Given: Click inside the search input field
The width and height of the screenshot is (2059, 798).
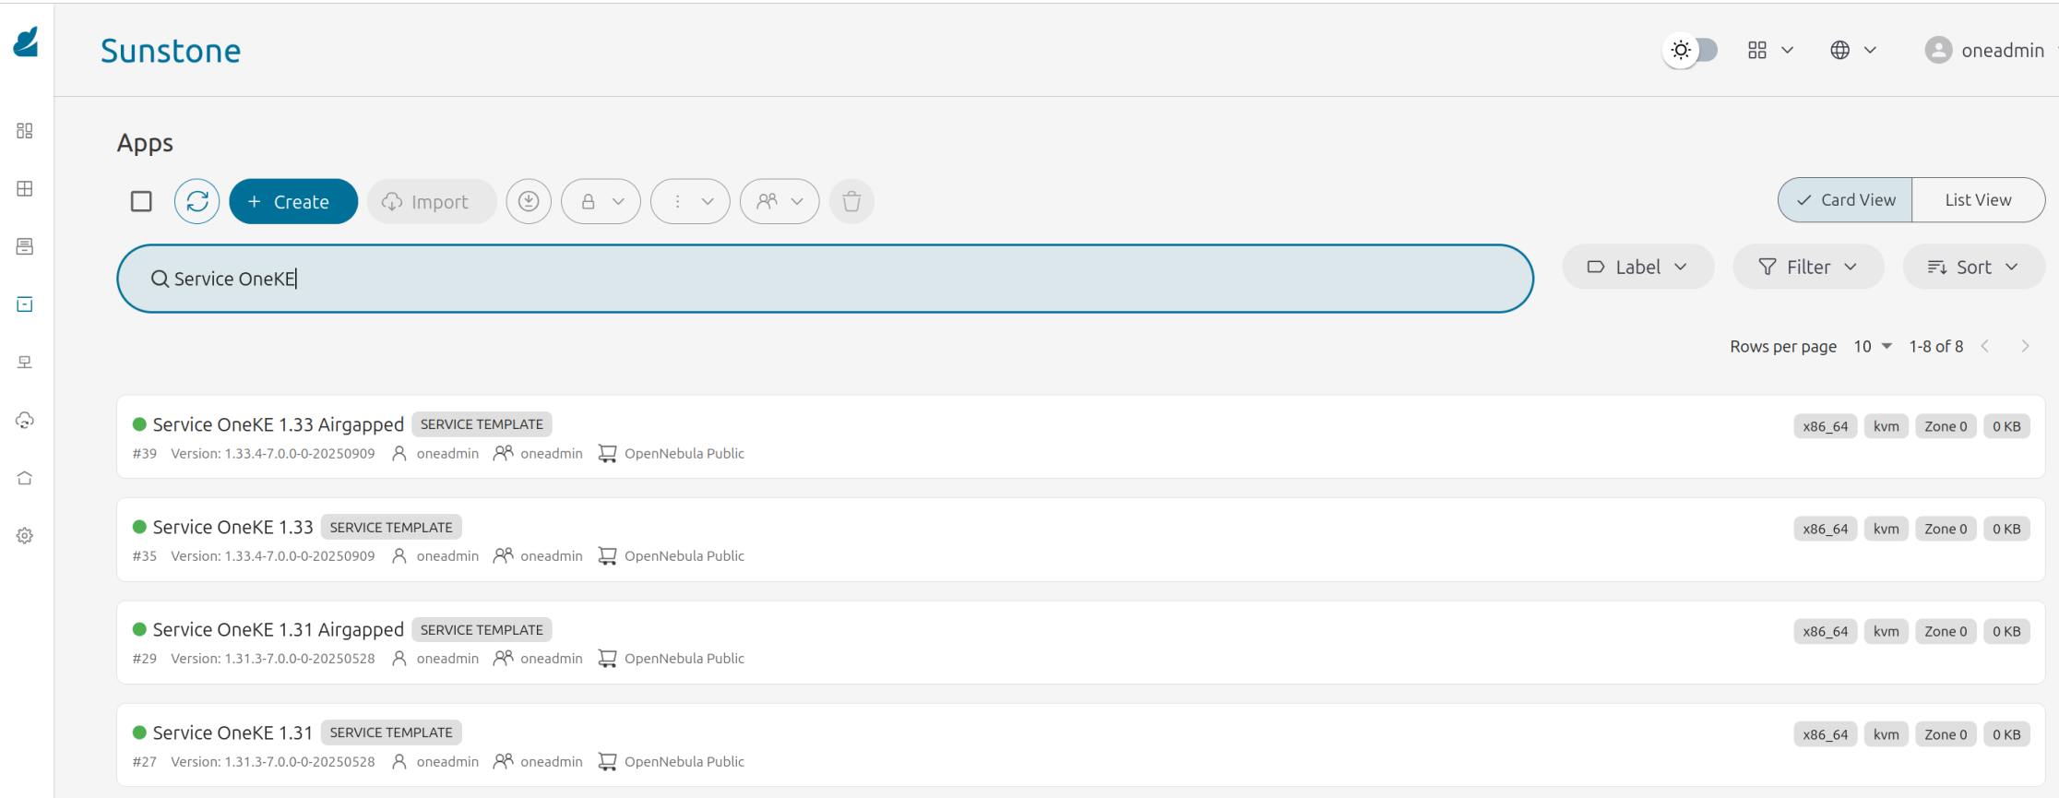Looking at the screenshot, I should [825, 279].
